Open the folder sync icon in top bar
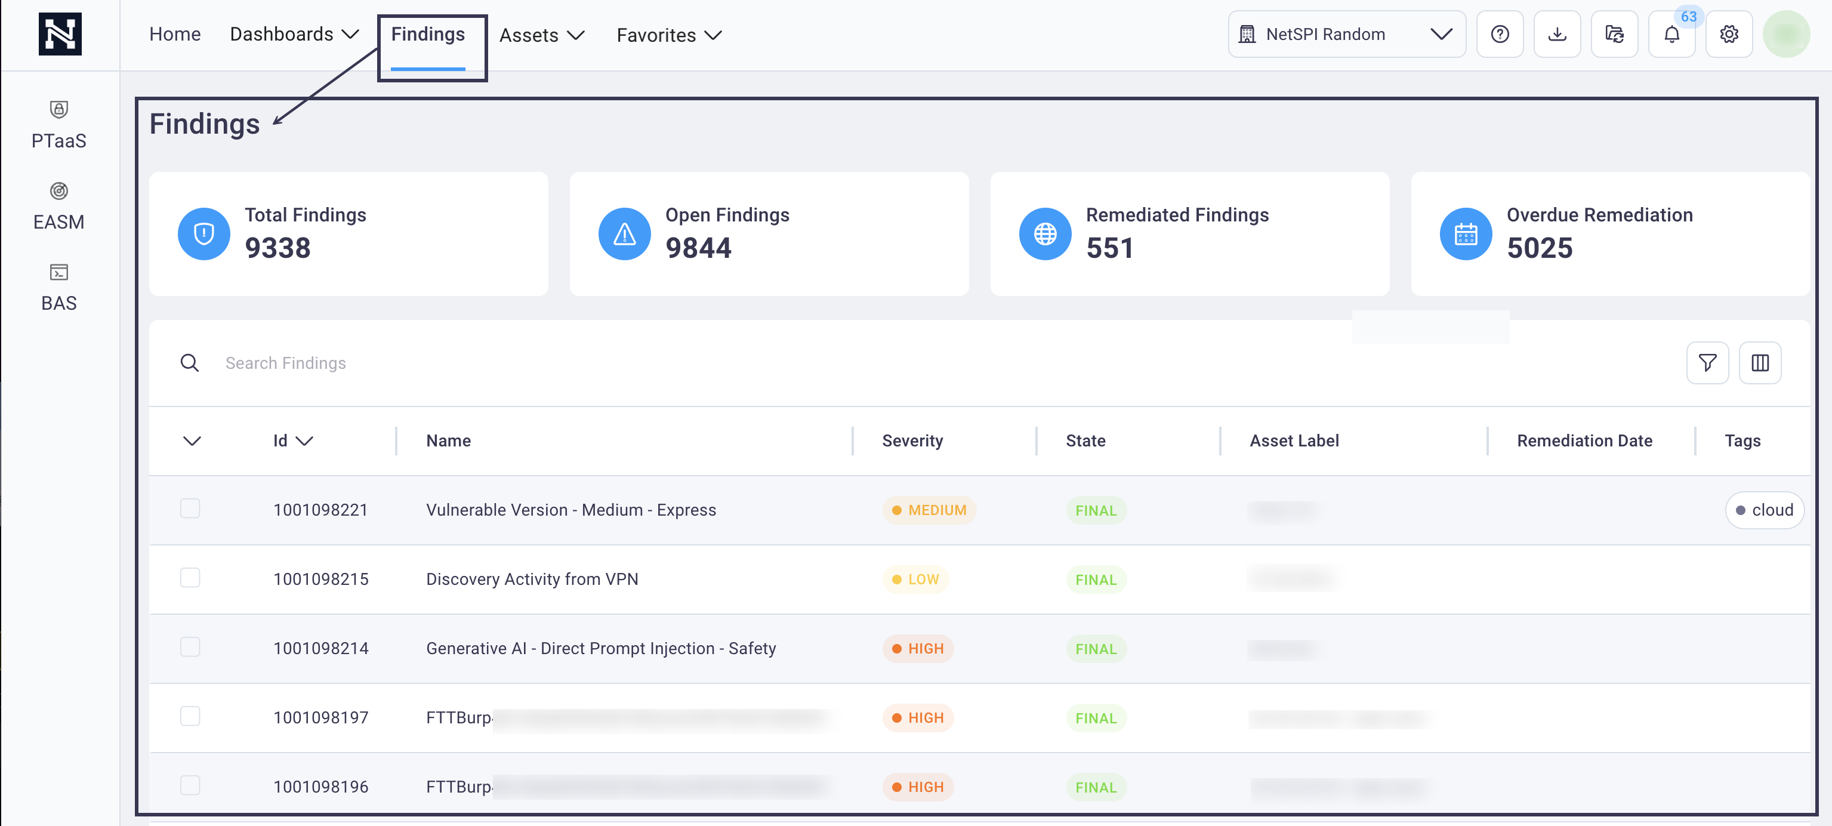The width and height of the screenshot is (1832, 826). 1614,34
